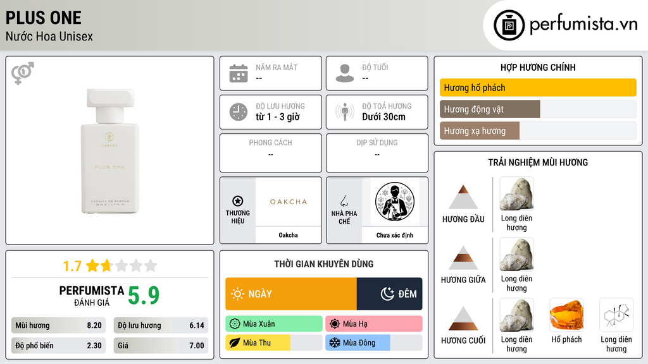
Task: Click the Hợp hương chính heading
Action: point(538,67)
